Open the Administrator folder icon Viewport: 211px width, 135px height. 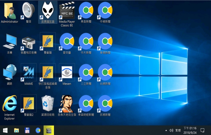point(10,11)
